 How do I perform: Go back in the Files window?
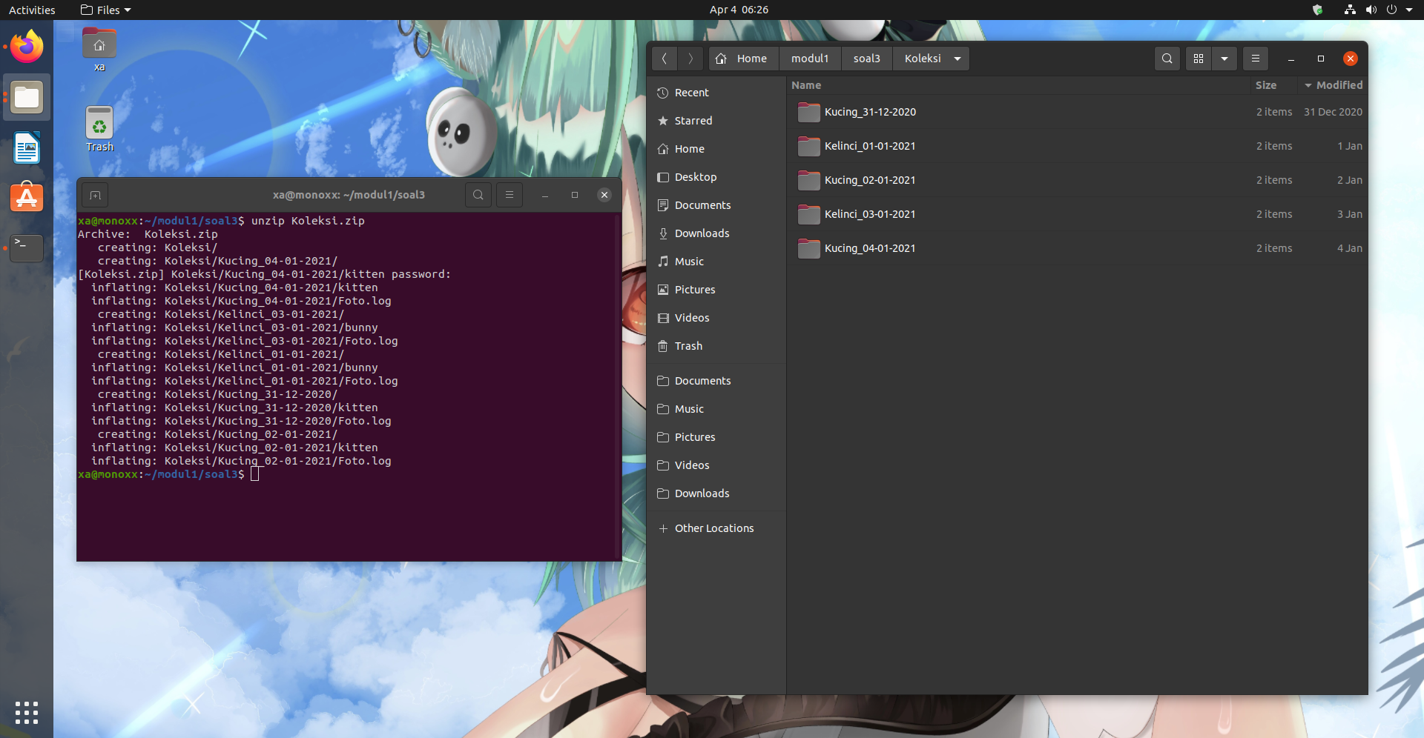(665, 59)
